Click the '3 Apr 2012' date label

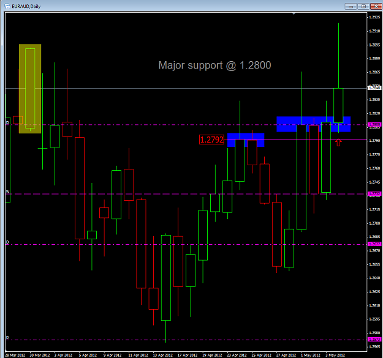[x=63, y=355]
